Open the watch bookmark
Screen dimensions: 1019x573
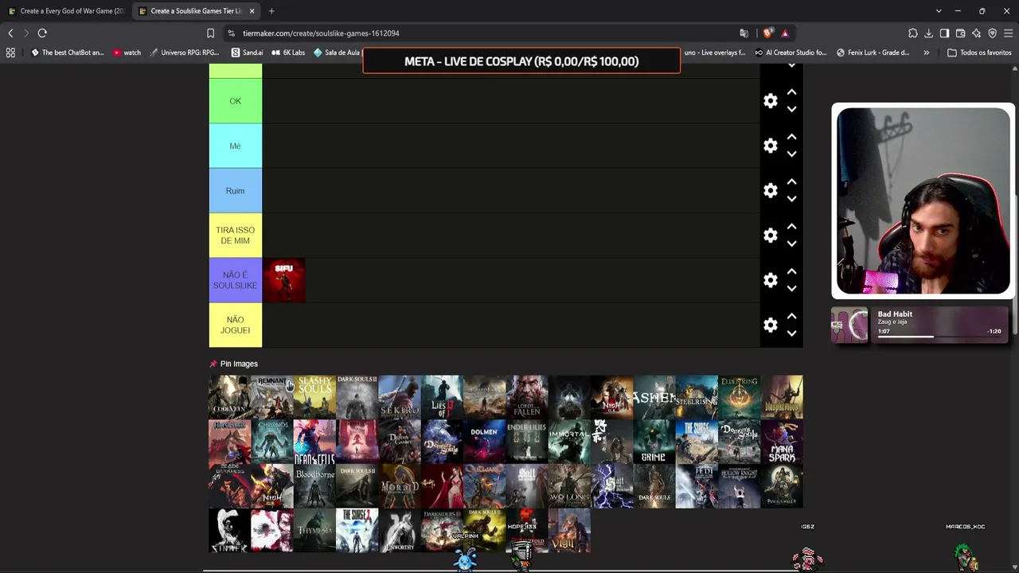click(127, 53)
